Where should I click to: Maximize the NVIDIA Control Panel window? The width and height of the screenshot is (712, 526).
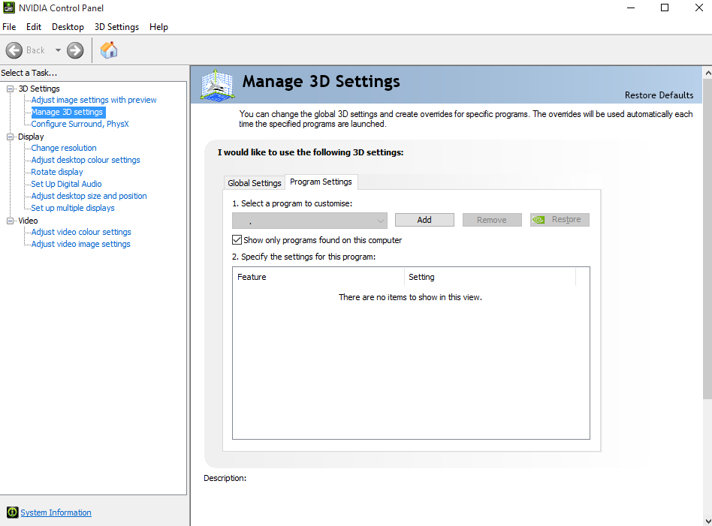tap(665, 8)
